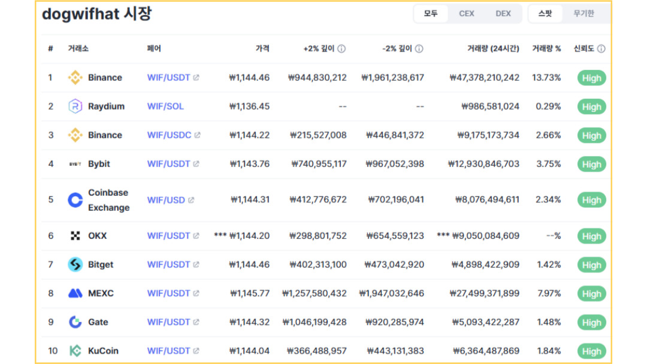Click external link icon beside WIF/USDC
The height and width of the screenshot is (364, 647).
pos(198,135)
